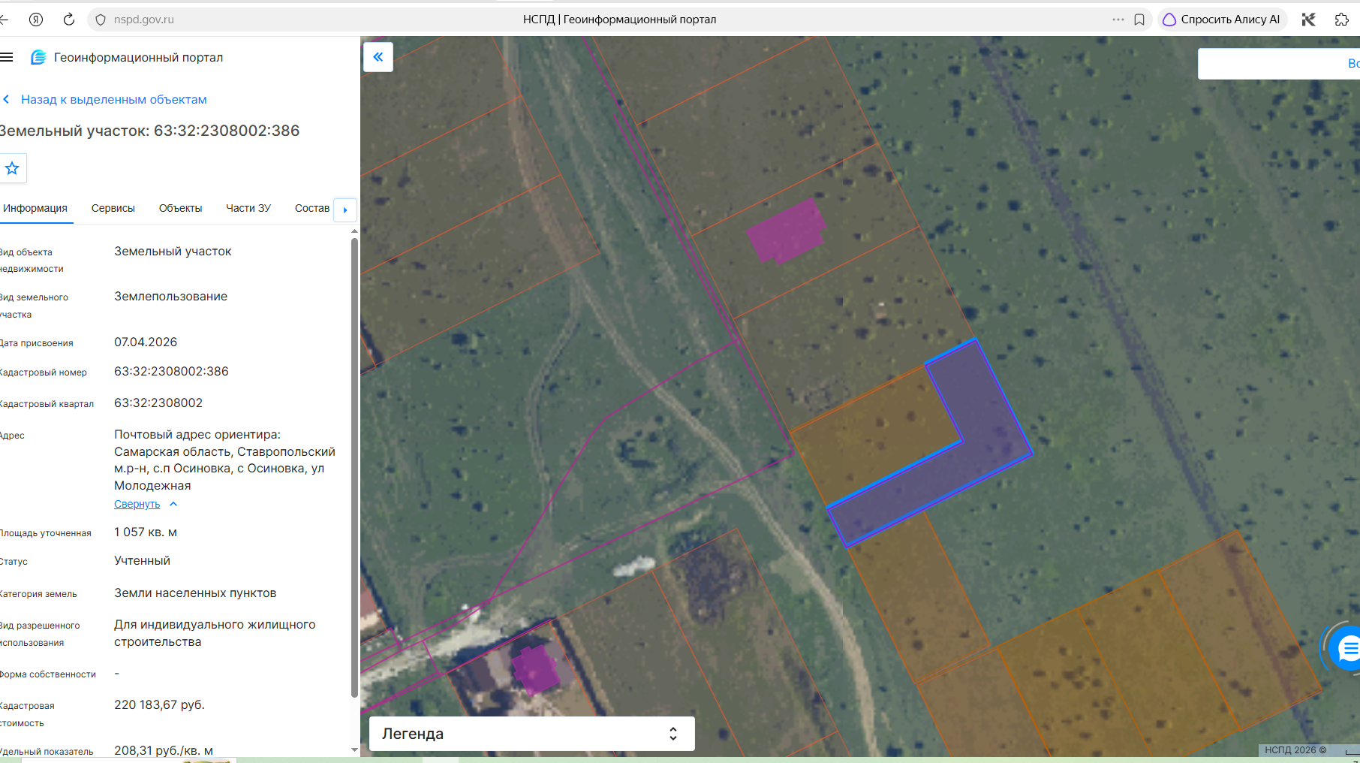Click the cadastral cost 220 183,67 руб.
The height and width of the screenshot is (763, 1360).
pos(159,705)
